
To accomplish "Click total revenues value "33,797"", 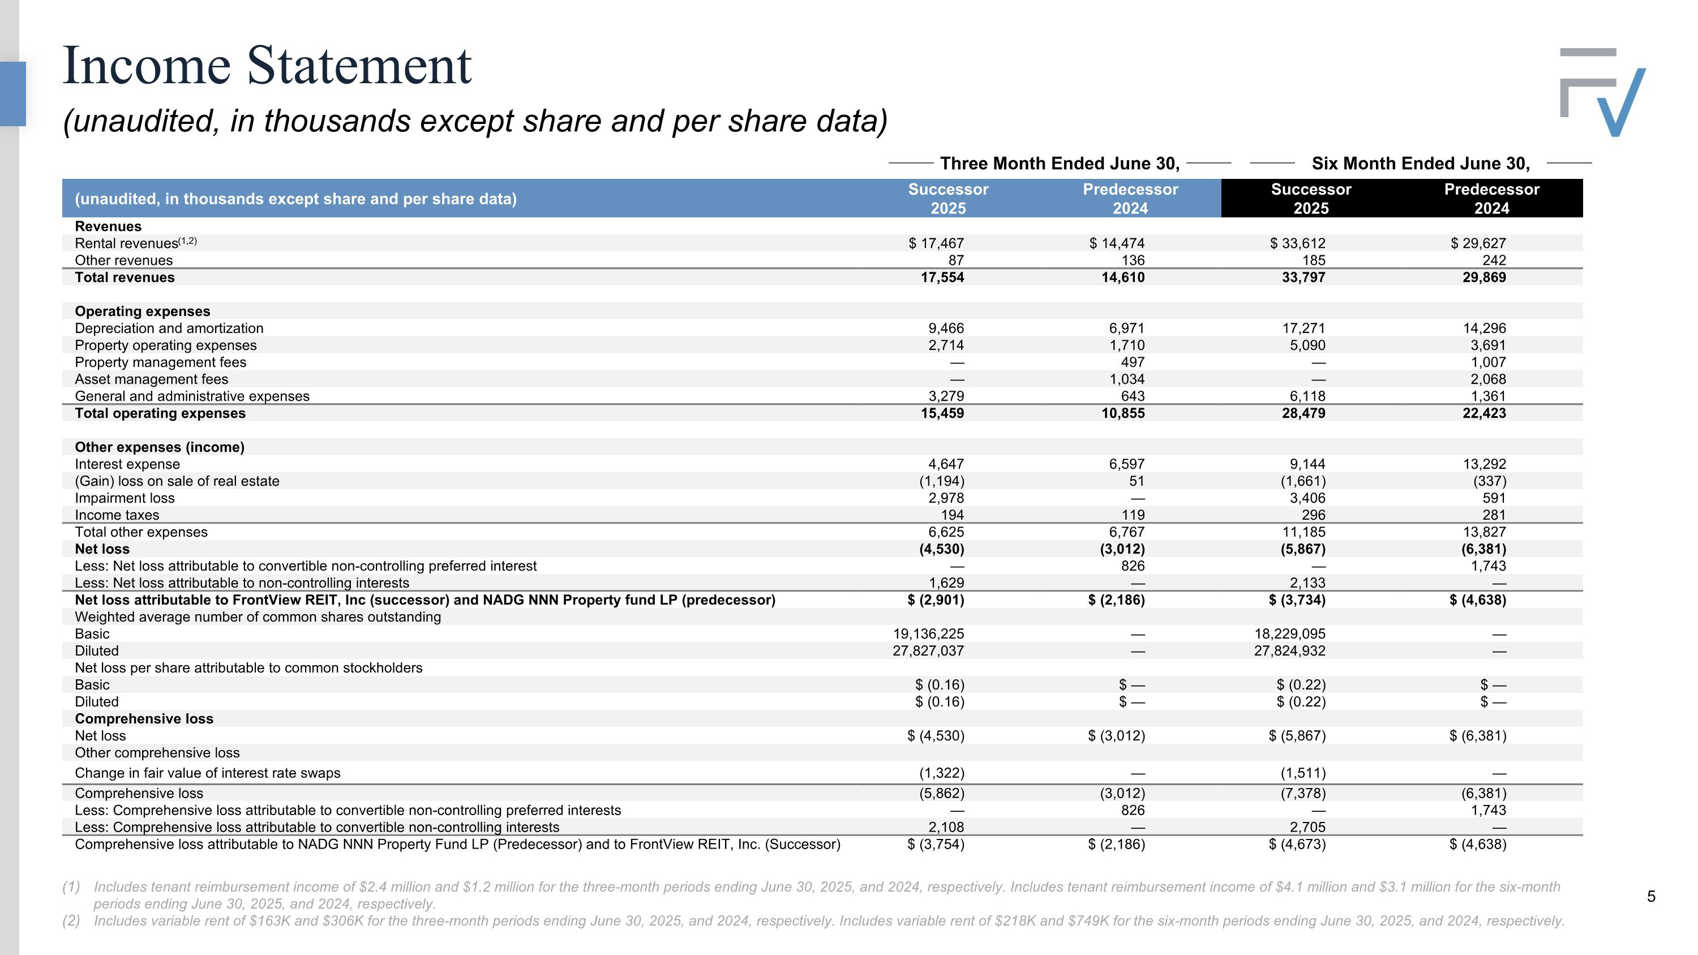I will [1303, 277].
